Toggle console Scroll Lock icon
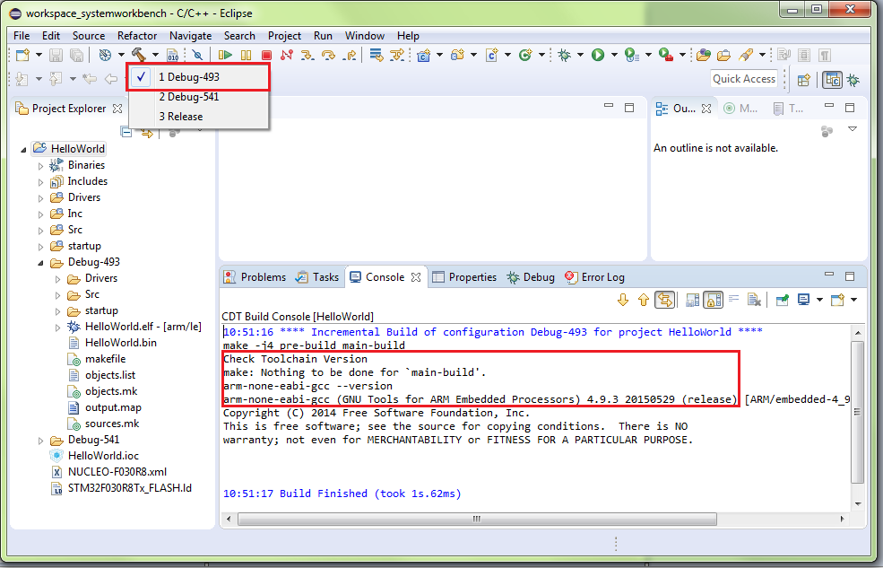 (713, 300)
